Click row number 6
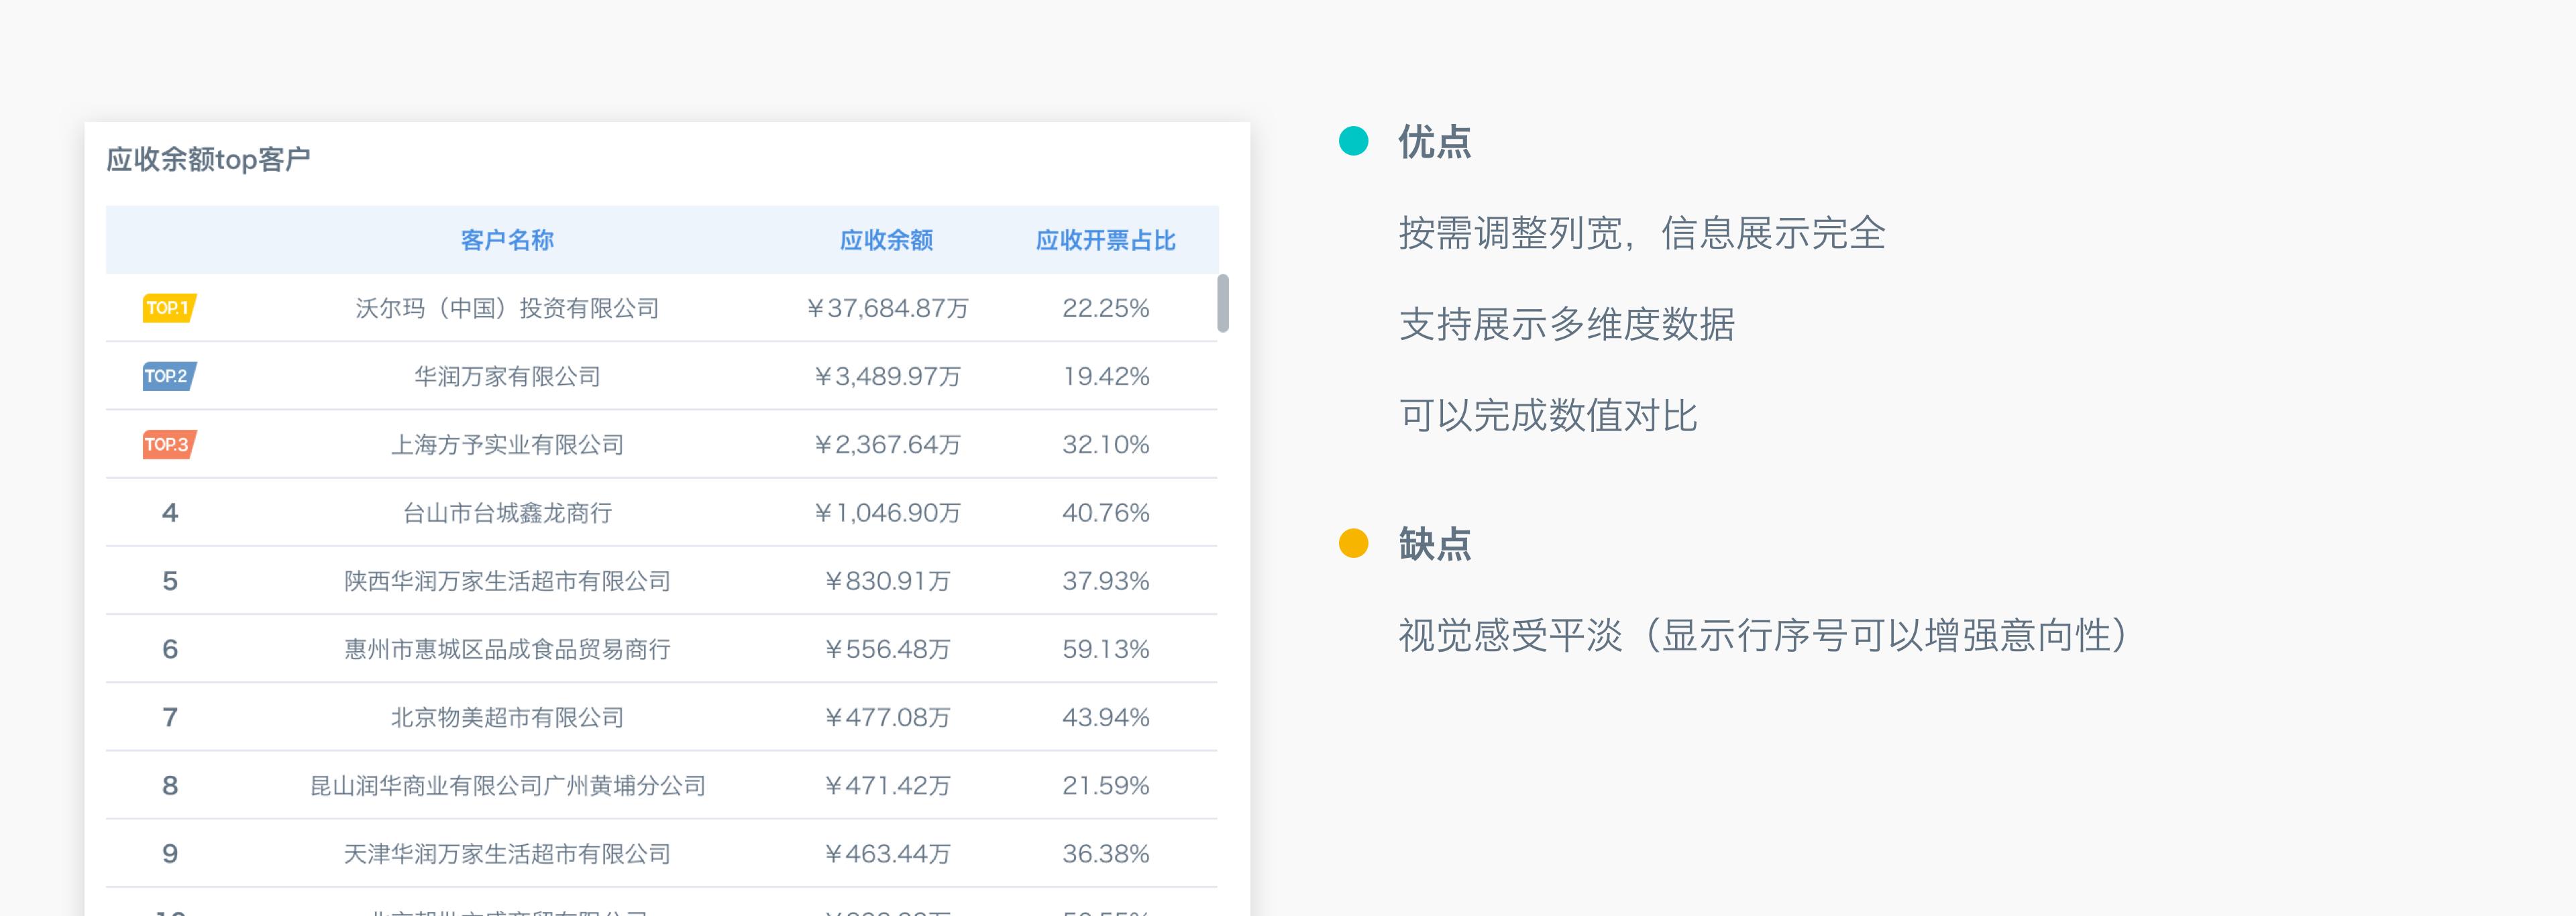 (x=170, y=649)
